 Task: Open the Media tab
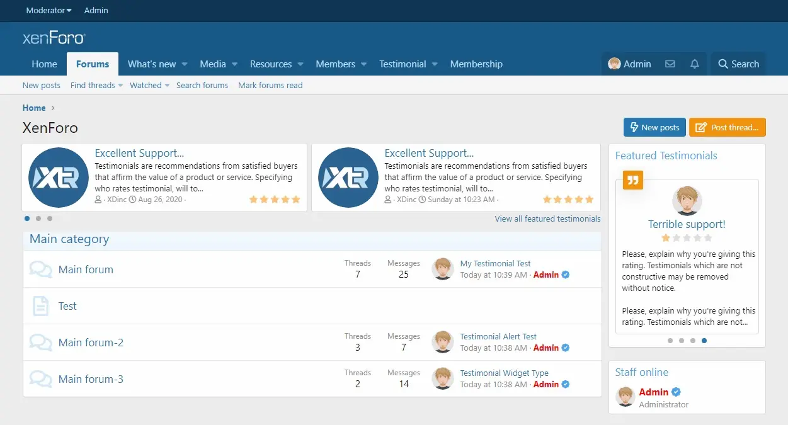pyautogui.click(x=213, y=64)
